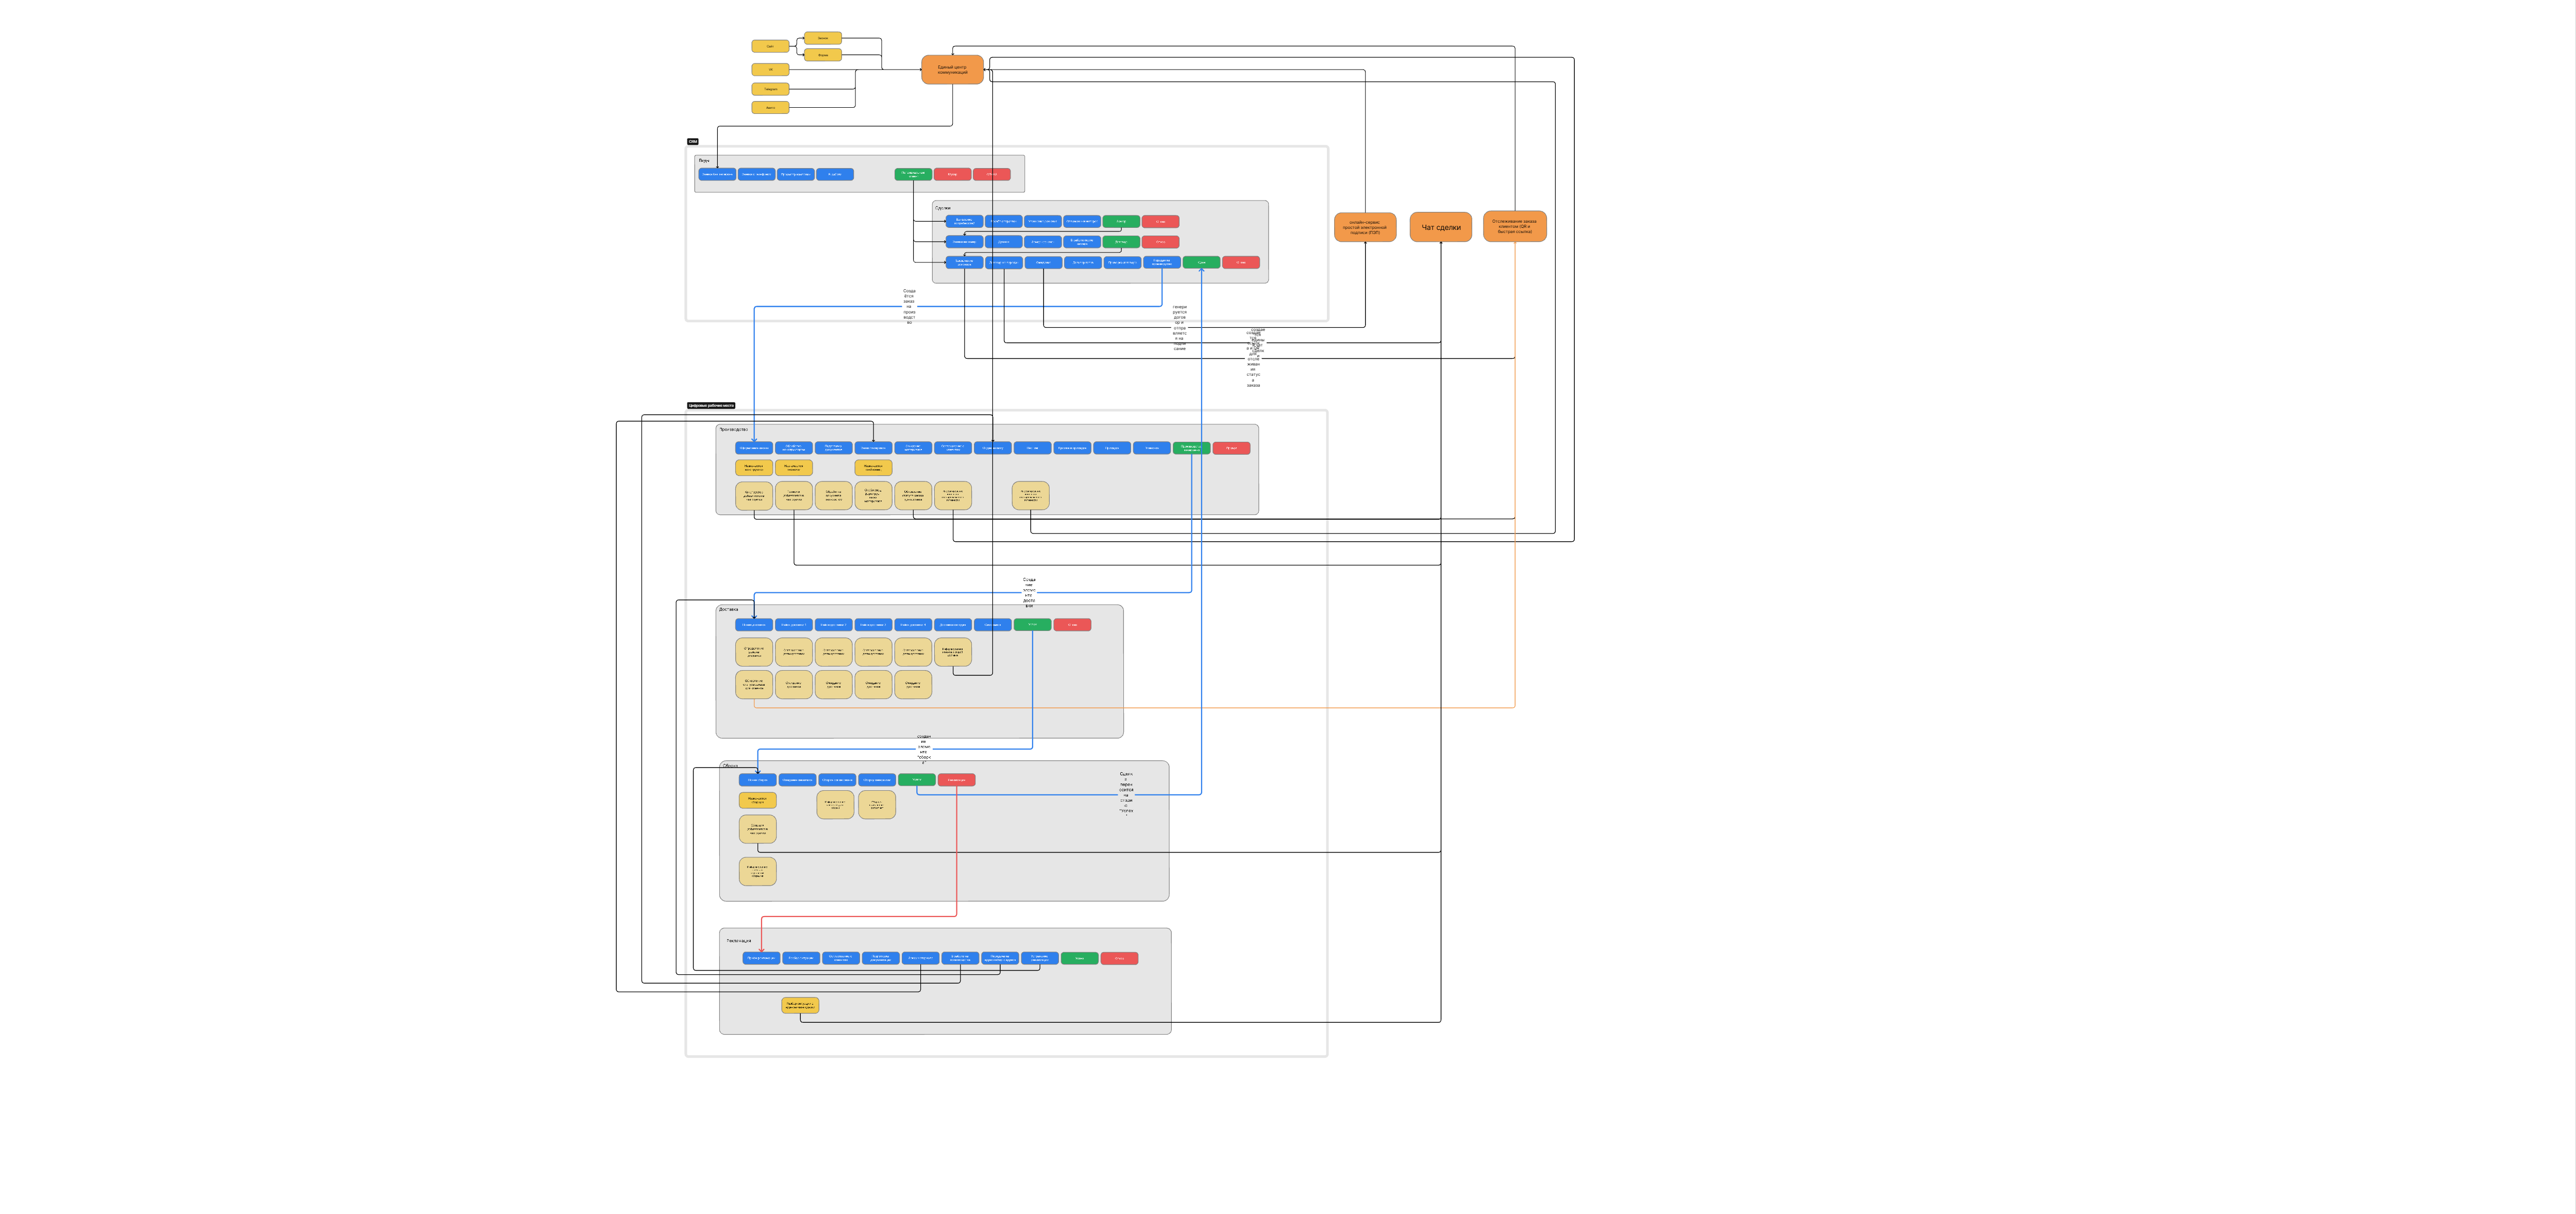The width and height of the screenshot is (2576, 1214).
Task: Click the yellow 'Telegram' source node
Action: click(x=770, y=89)
